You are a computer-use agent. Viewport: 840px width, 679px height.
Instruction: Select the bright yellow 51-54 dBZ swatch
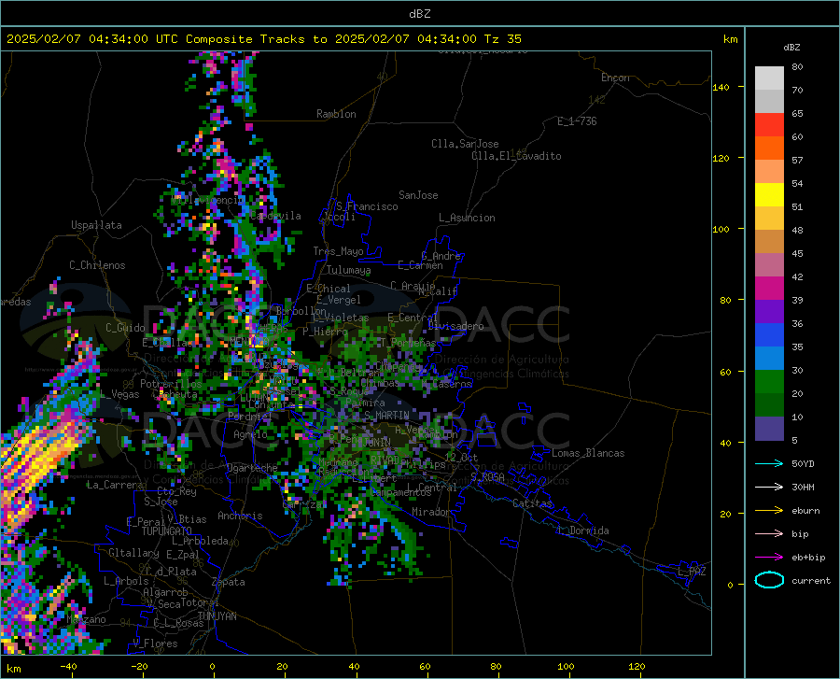769,195
